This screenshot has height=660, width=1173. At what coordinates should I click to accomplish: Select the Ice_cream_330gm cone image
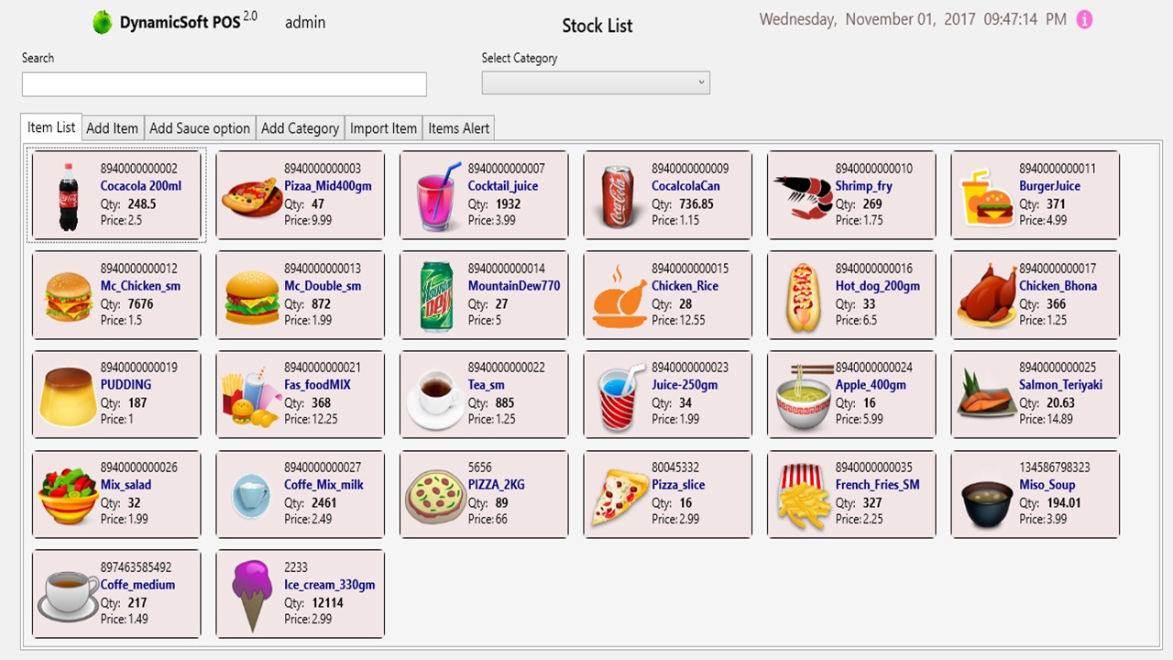(x=251, y=593)
